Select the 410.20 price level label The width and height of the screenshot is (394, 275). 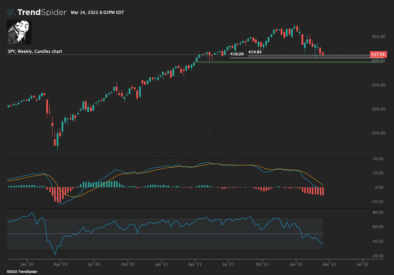coord(237,54)
